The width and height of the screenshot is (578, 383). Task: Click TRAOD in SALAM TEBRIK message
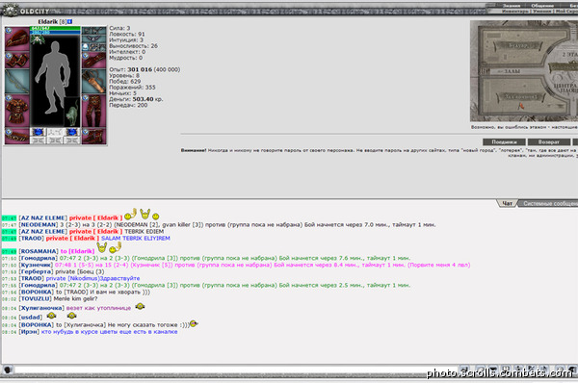click(31, 239)
